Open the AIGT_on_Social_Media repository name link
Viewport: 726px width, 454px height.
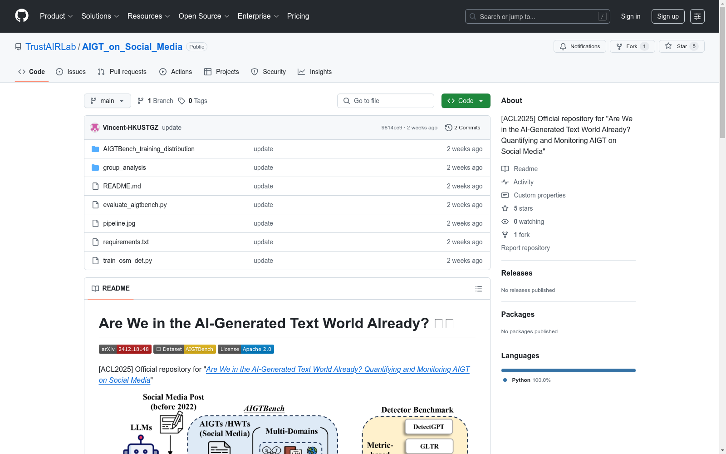(x=132, y=47)
